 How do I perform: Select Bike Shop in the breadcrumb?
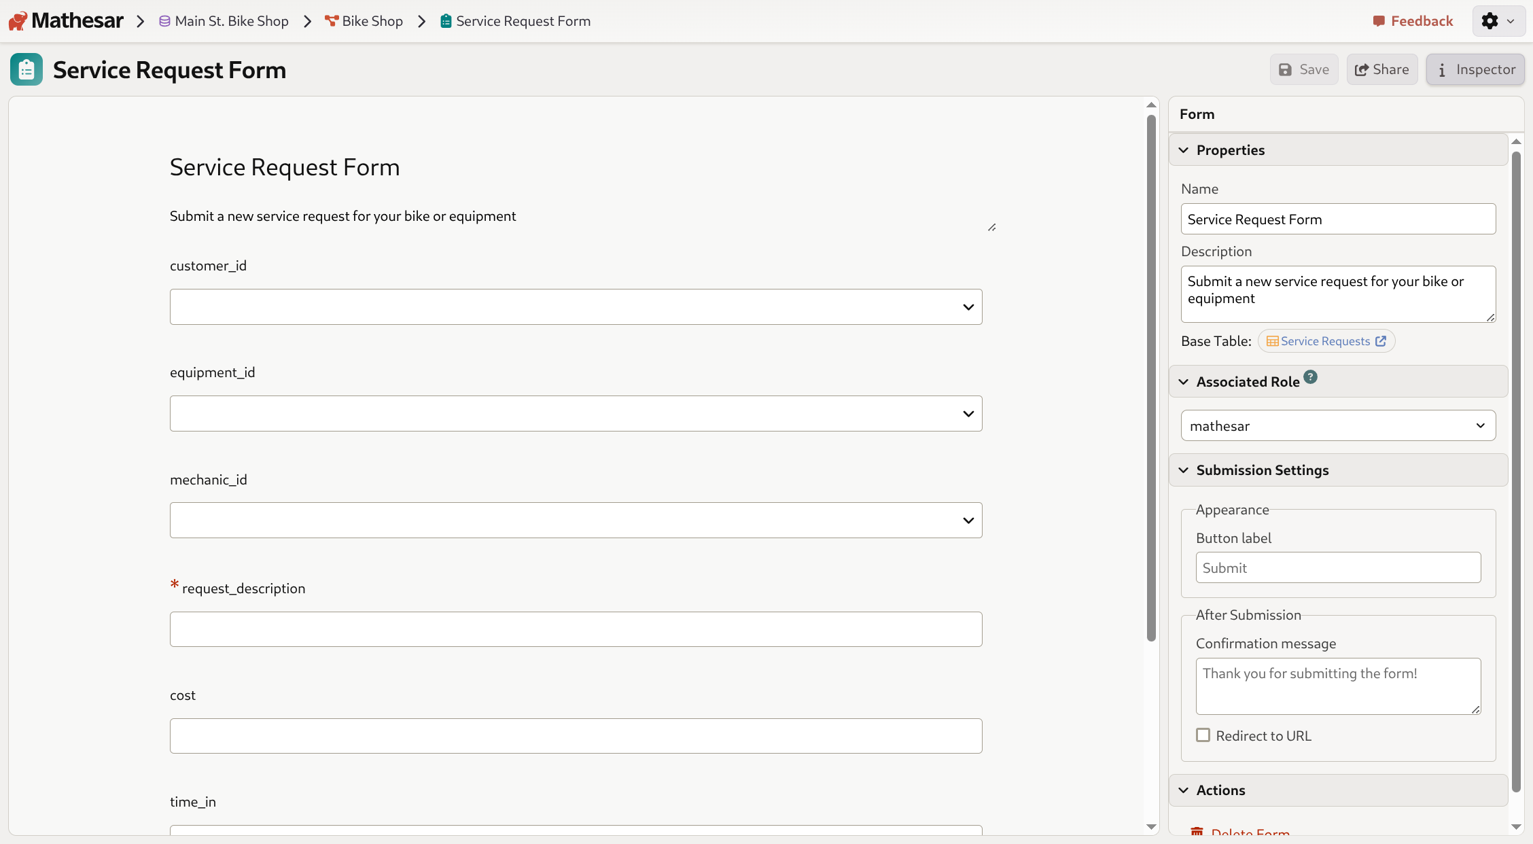(372, 21)
